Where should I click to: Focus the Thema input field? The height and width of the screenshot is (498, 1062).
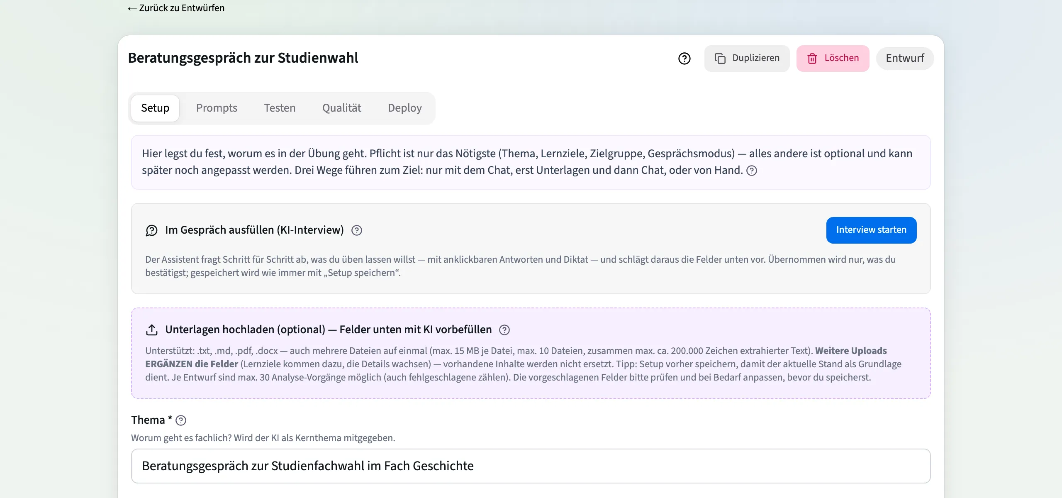531,466
